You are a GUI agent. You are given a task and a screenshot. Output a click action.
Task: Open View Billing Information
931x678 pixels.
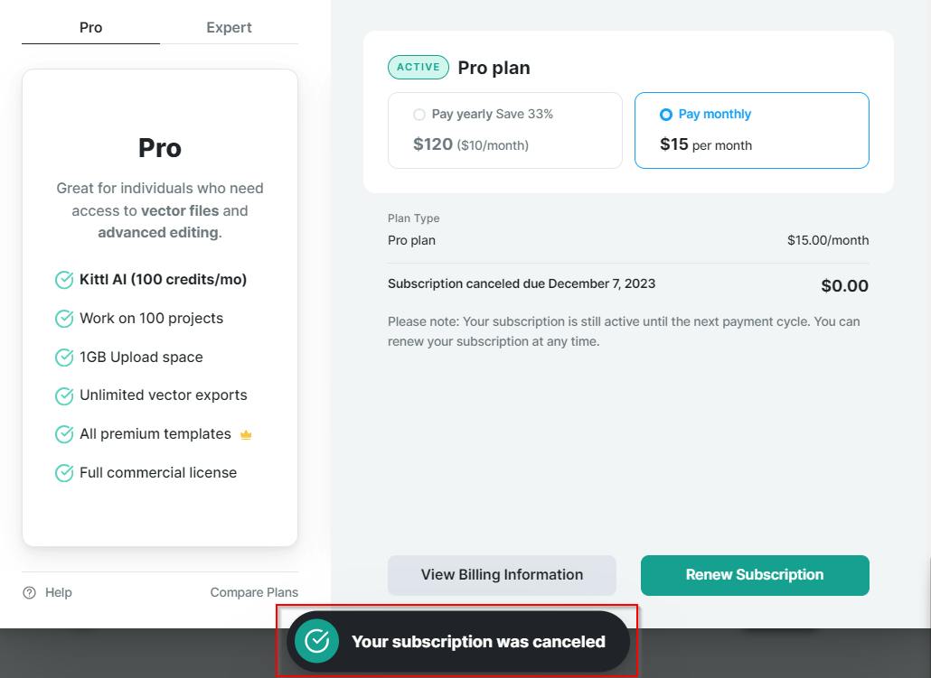click(x=502, y=575)
